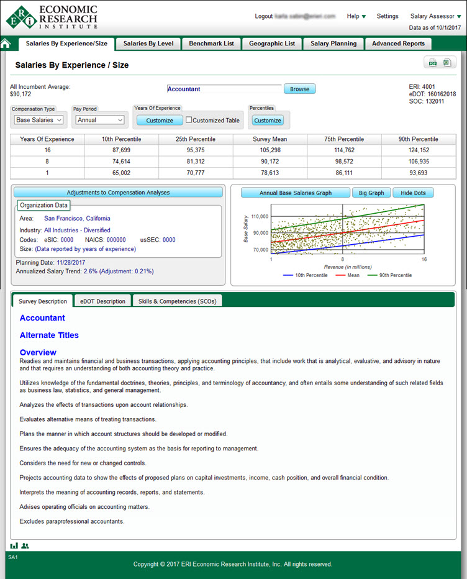
Task: Click the bar chart icon at bottom left
Action: point(14,546)
